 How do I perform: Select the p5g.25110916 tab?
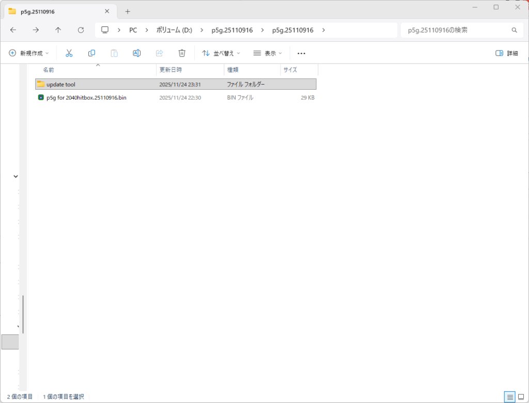pyautogui.click(x=57, y=11)
